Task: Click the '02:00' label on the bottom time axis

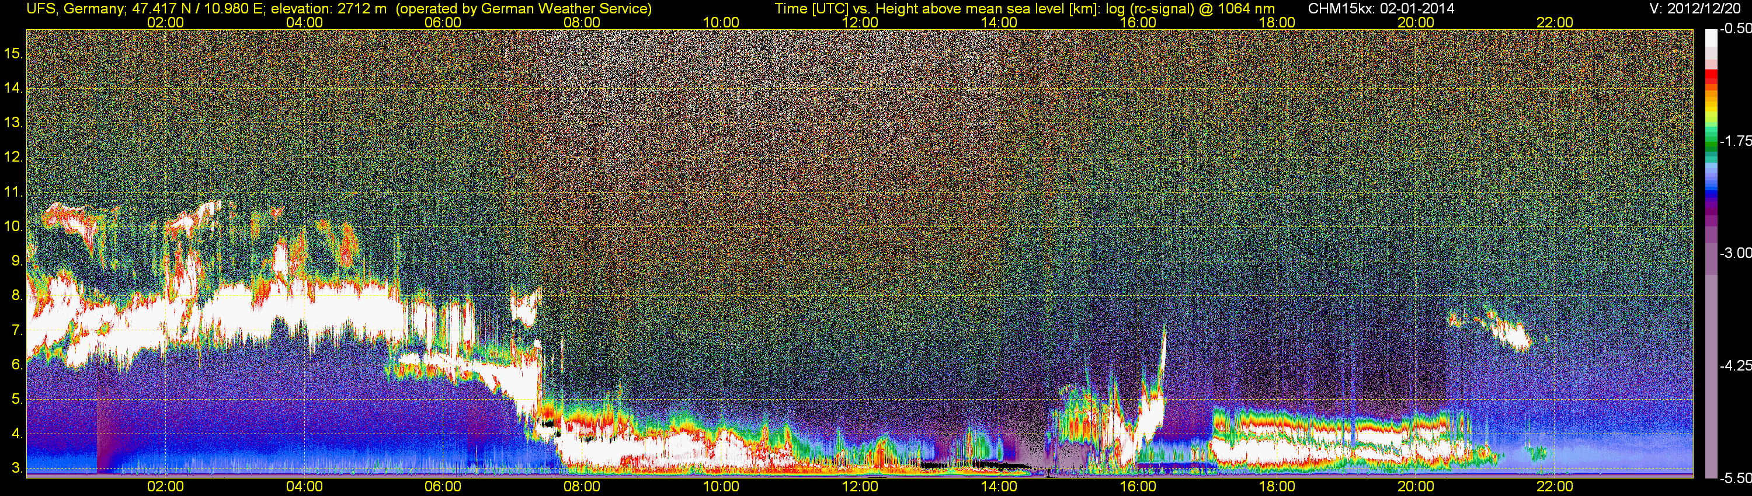Action: 165,487
